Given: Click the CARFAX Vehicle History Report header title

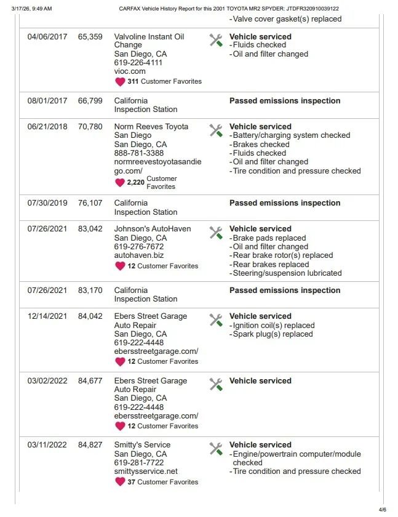Looking at the screenshot, I should 229,9.
